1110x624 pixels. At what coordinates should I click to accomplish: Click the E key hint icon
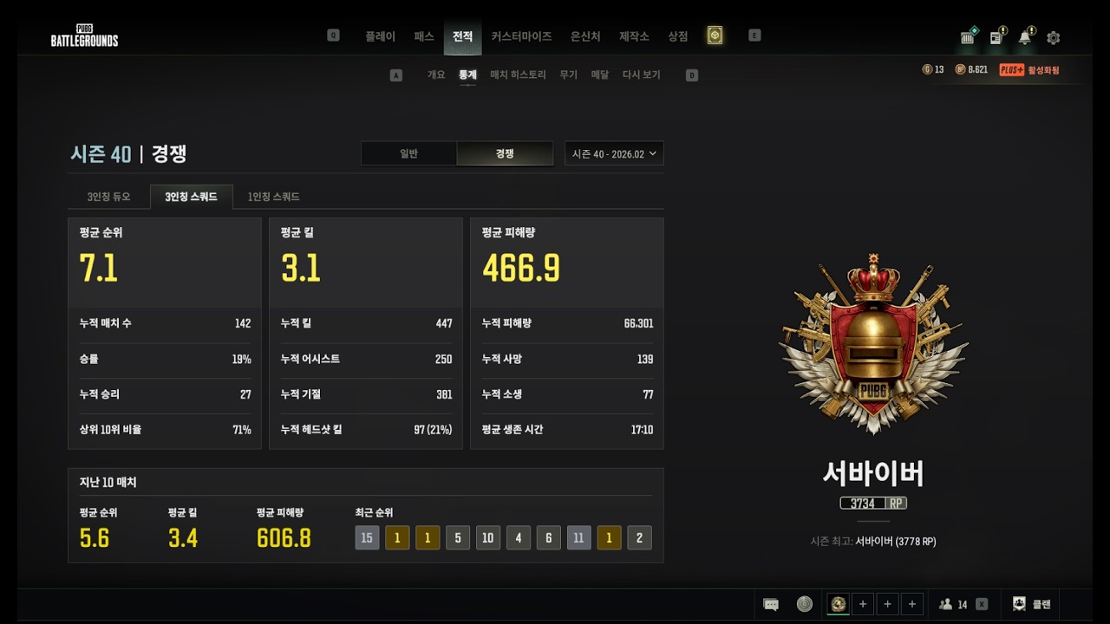(754, 36)
